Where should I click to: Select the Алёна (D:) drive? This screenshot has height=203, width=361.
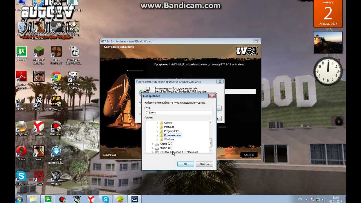click(164, 144)
